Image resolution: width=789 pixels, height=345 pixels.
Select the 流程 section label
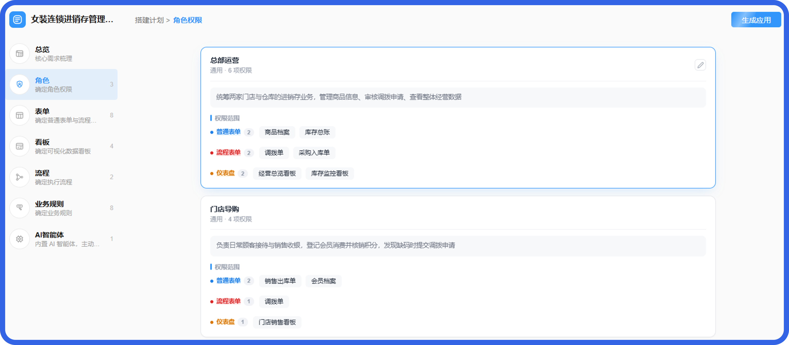tap(42, 173)
